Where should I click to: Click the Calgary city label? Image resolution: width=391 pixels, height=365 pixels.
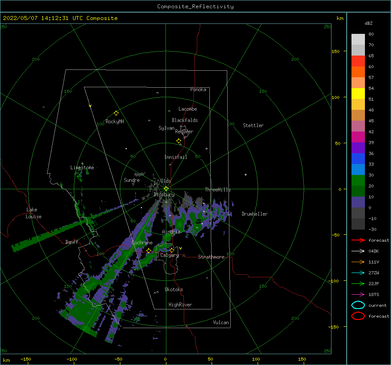point(169,255)
